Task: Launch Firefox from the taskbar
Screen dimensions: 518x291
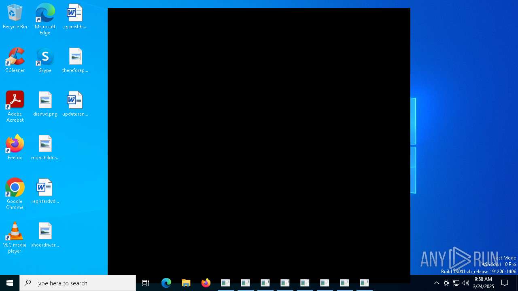Action: point(206,283)
